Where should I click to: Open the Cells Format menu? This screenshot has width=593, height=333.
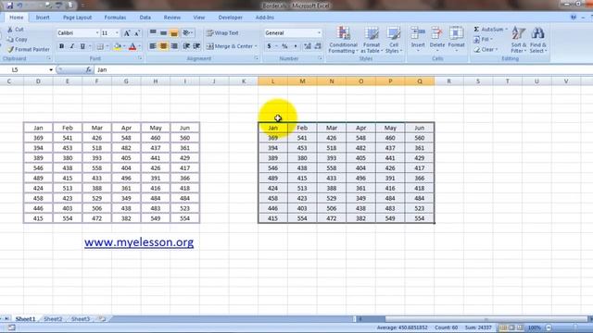456,39
